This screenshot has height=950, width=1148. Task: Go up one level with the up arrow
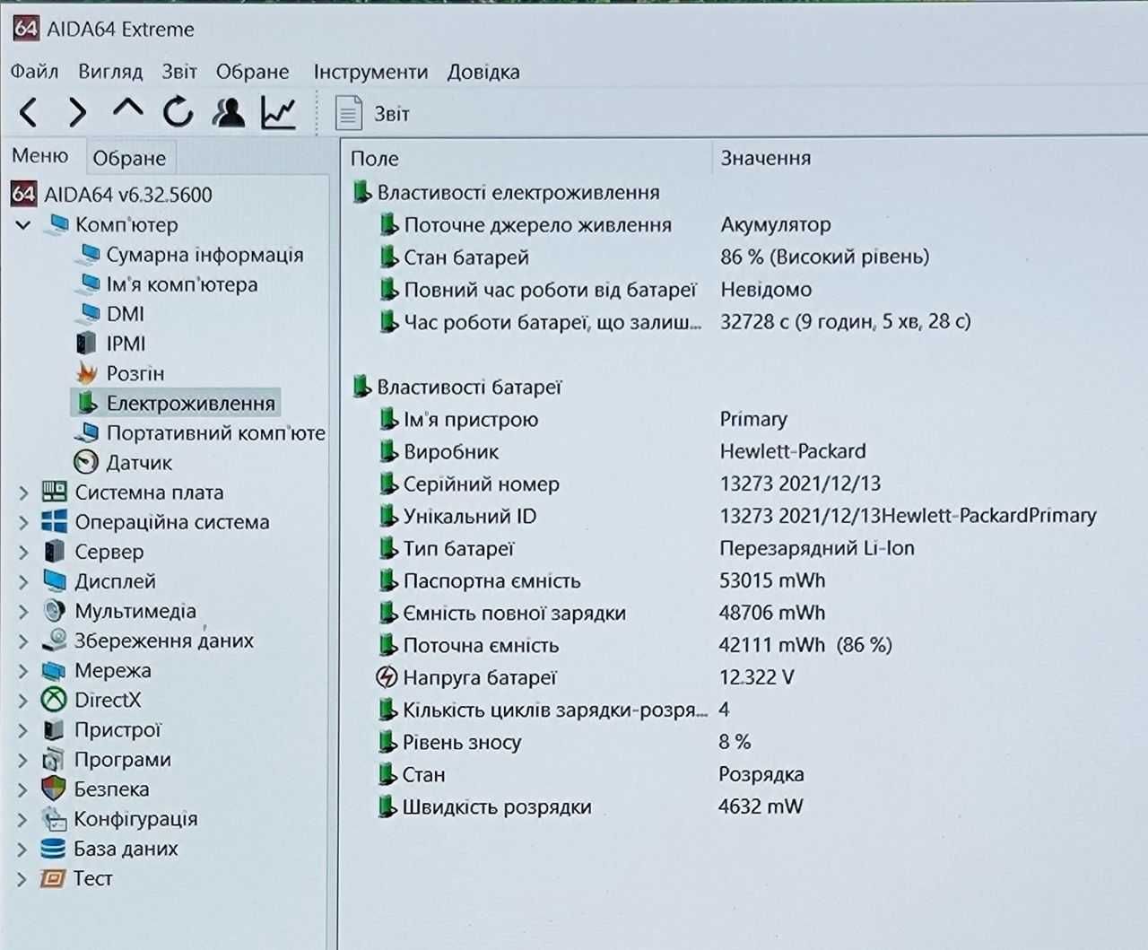click(x=128, y=110)
